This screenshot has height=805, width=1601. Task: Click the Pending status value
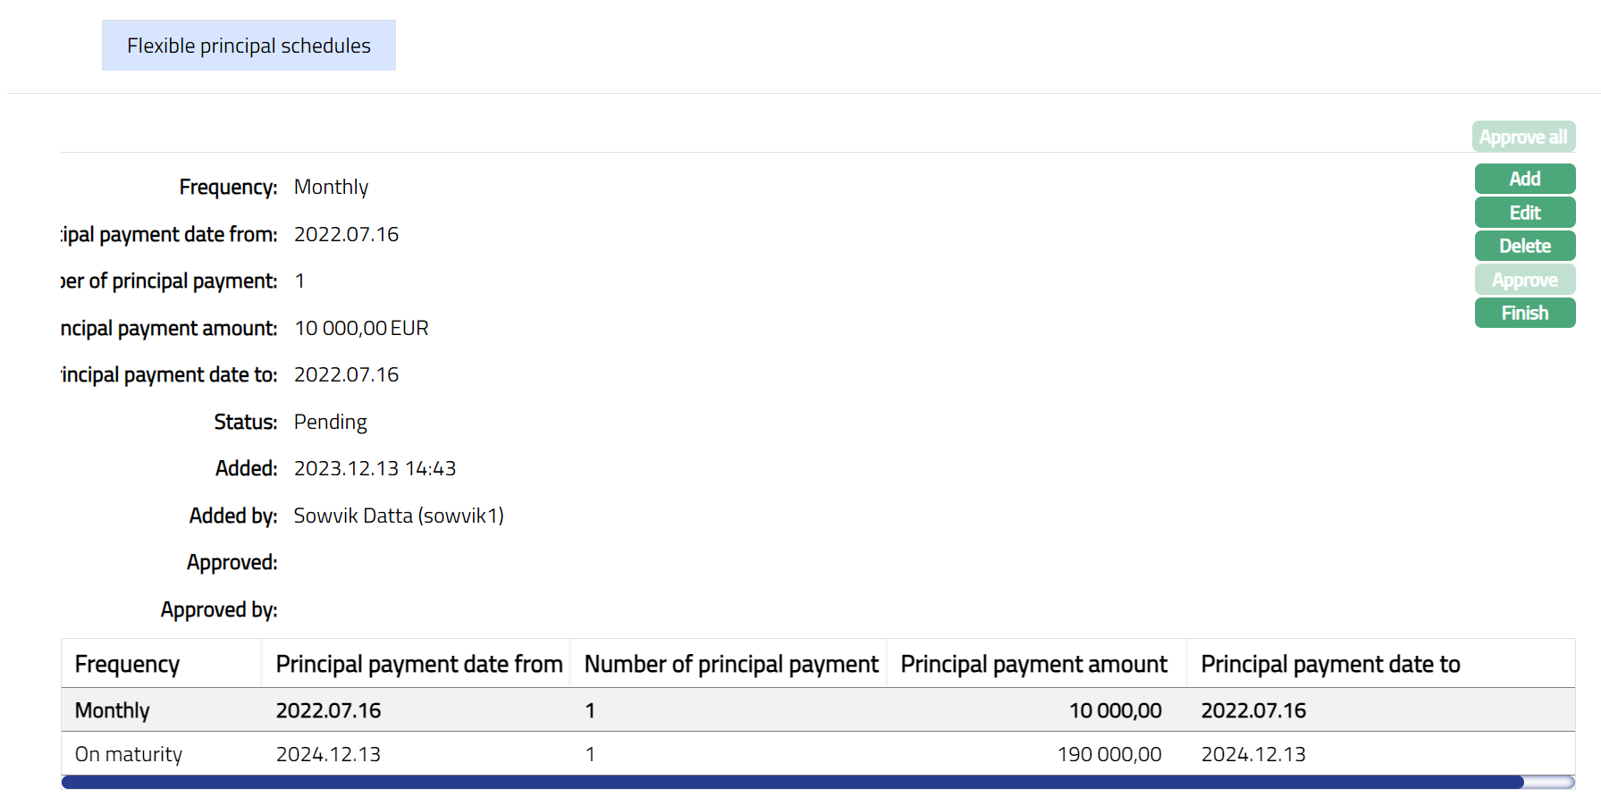pyautogui.click(x=330, y=422)
